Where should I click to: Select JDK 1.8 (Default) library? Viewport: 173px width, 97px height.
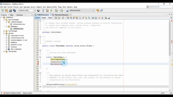point(16,49)
